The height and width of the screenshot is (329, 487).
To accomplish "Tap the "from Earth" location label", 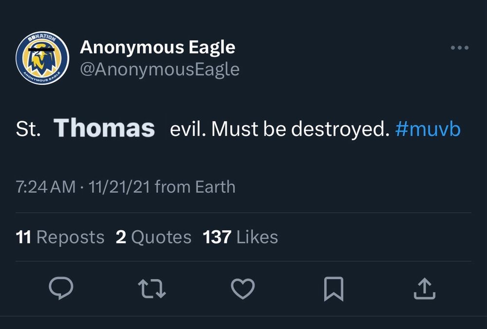I will coord(195,187).
